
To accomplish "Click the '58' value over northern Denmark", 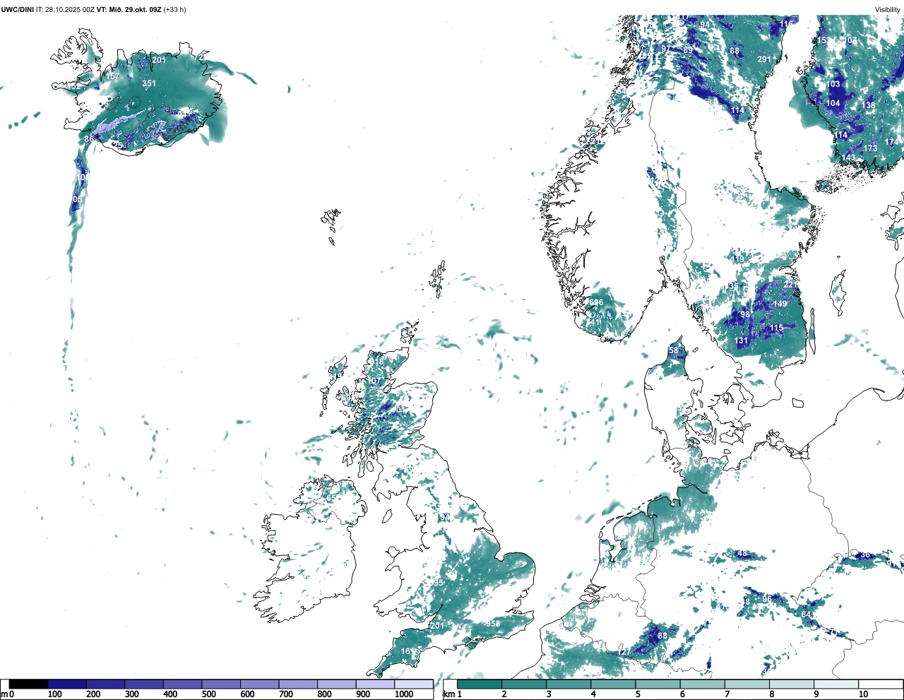I will pos(673,350).
